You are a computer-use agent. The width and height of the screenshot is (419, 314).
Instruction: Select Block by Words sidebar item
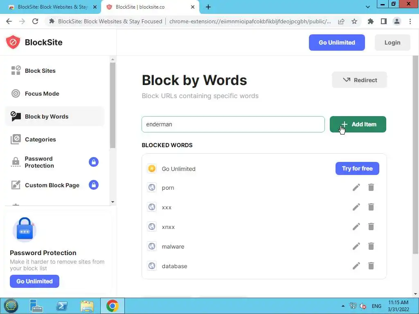pyautogui.click(x=54, y=117)
